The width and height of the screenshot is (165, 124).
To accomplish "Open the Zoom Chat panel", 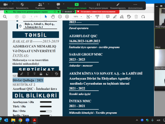I will tap(58, 6).
